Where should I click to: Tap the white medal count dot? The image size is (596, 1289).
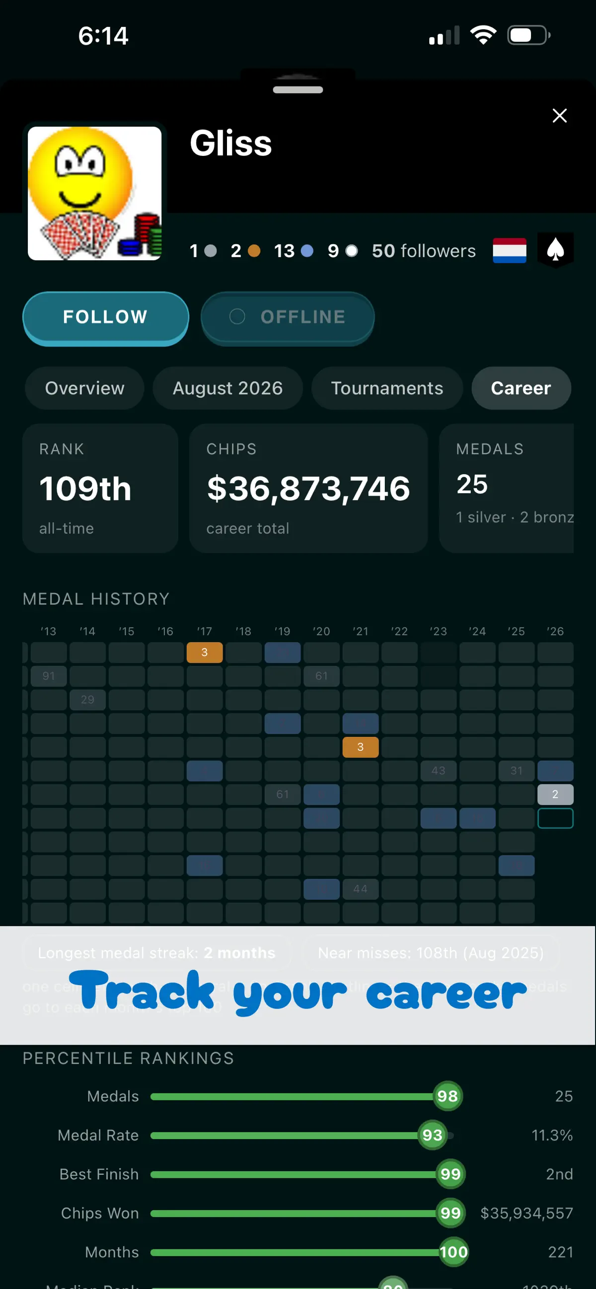coord(352,251)
